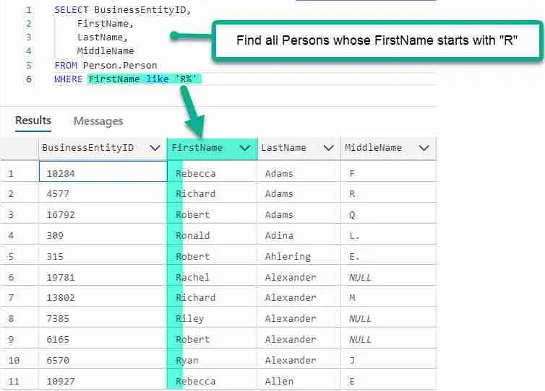Click cell with ID 10927
Viewport: 545px width, 391px height.
tap(103, 380)
